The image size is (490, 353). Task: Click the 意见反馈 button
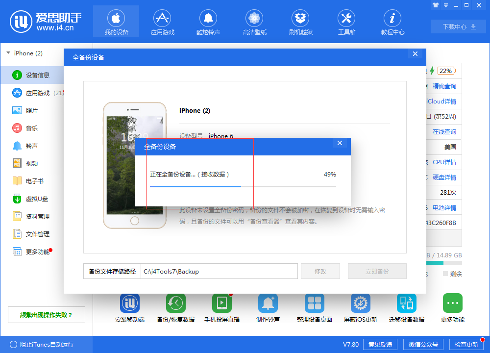pos(380,345)
